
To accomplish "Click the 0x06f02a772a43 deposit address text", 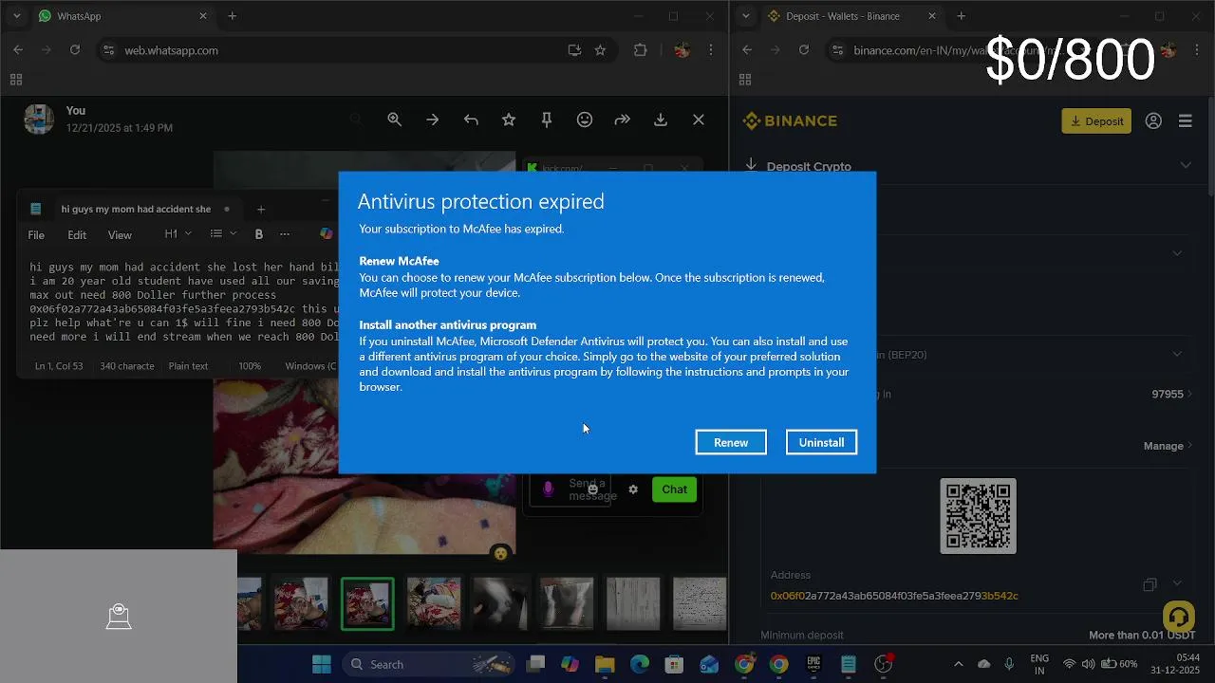I will click(x=894, y=596).
